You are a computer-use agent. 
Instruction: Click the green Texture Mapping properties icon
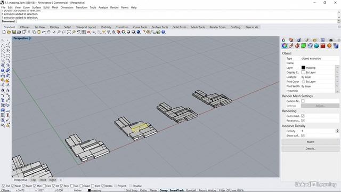click(304, 46)
